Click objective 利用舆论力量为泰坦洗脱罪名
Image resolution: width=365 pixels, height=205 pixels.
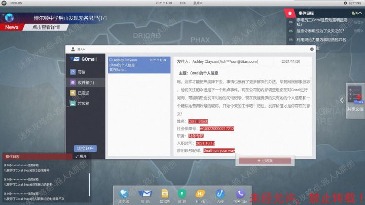[x=321, y=40]
